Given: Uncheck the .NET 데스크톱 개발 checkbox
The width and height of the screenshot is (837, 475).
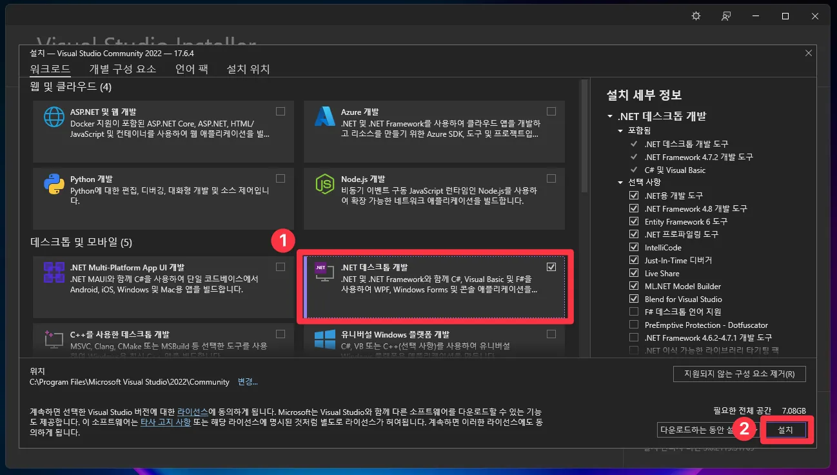Looking at the screenshot, I should (551, 267).
